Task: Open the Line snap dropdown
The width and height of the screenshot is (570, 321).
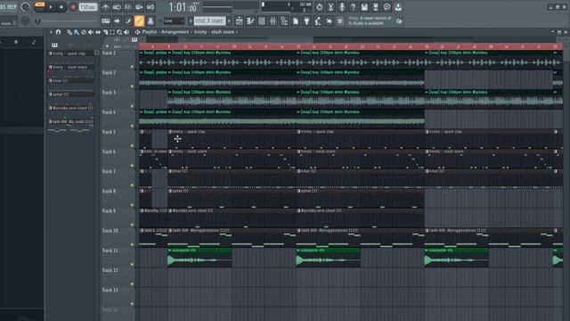Action: tap(174, 21)
